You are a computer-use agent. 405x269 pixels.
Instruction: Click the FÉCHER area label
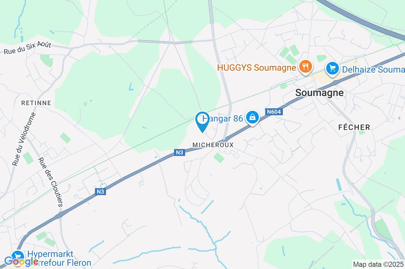point(354,127)
